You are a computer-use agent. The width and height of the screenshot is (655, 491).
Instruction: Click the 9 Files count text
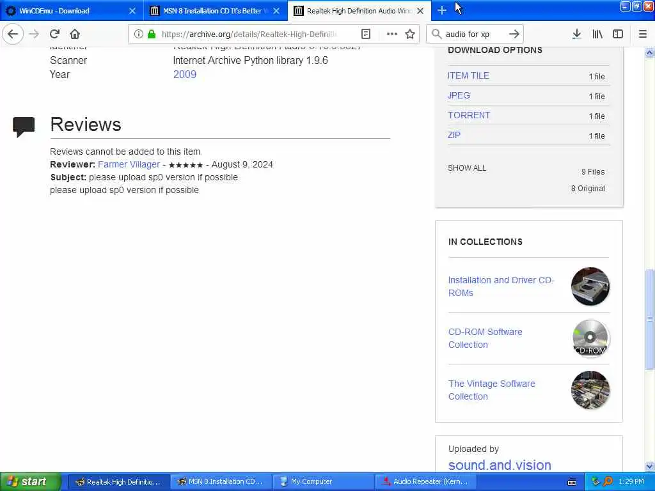pyautogui.click(x=593, y=171)
